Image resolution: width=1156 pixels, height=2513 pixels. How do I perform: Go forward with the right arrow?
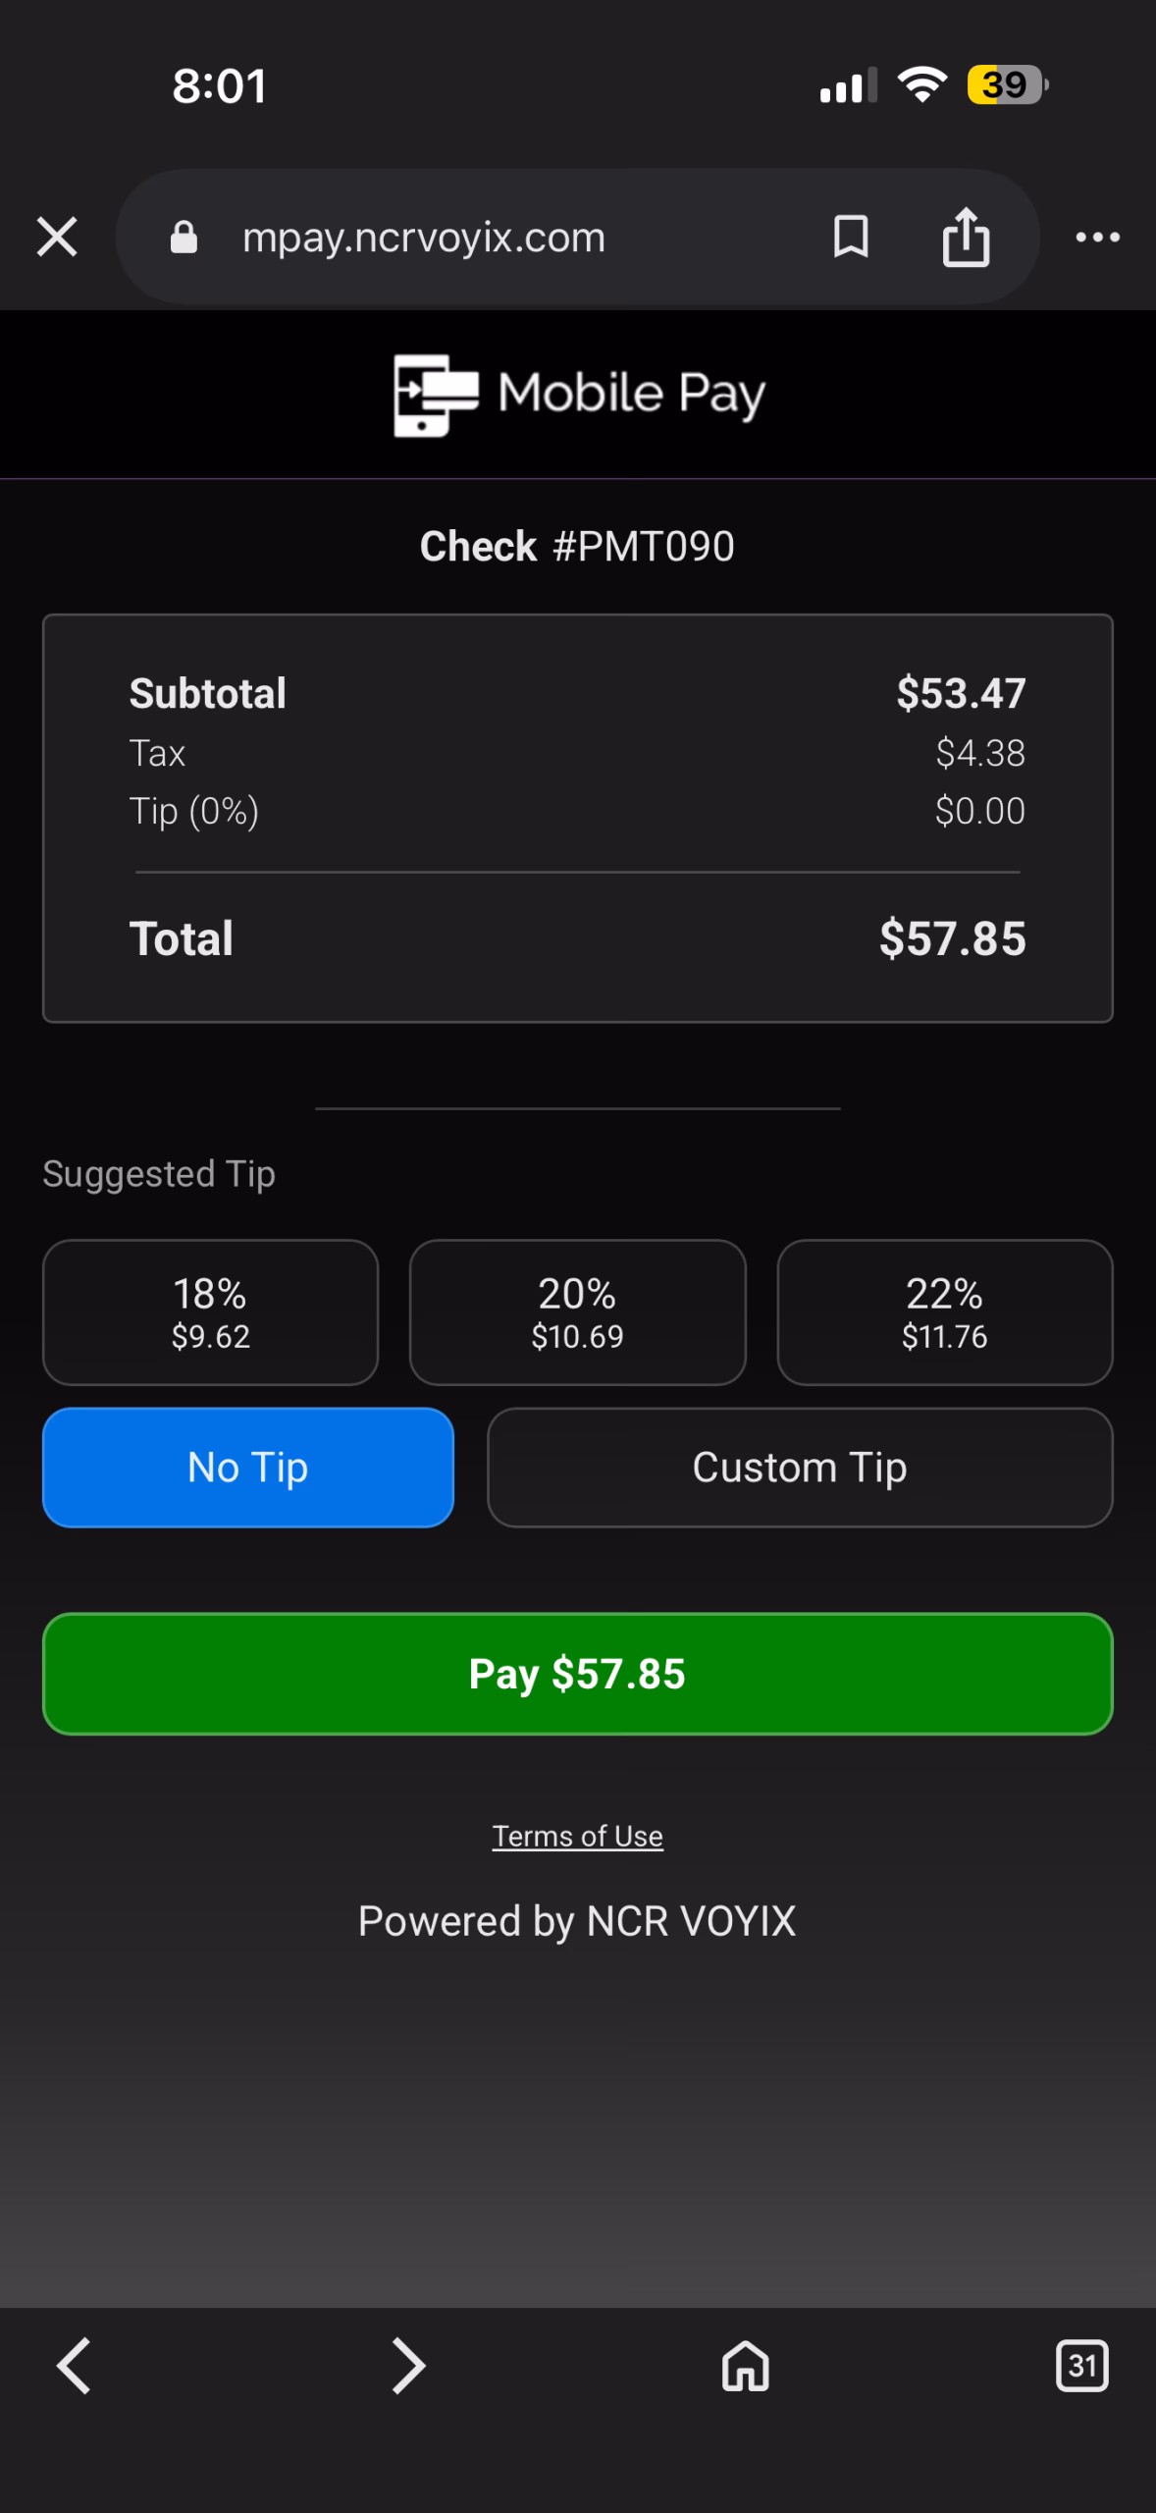coord(408,2366)
